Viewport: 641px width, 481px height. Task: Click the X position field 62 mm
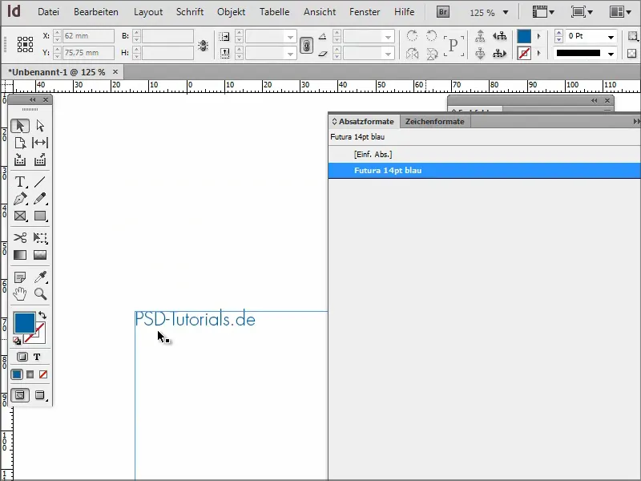(88, 36)
